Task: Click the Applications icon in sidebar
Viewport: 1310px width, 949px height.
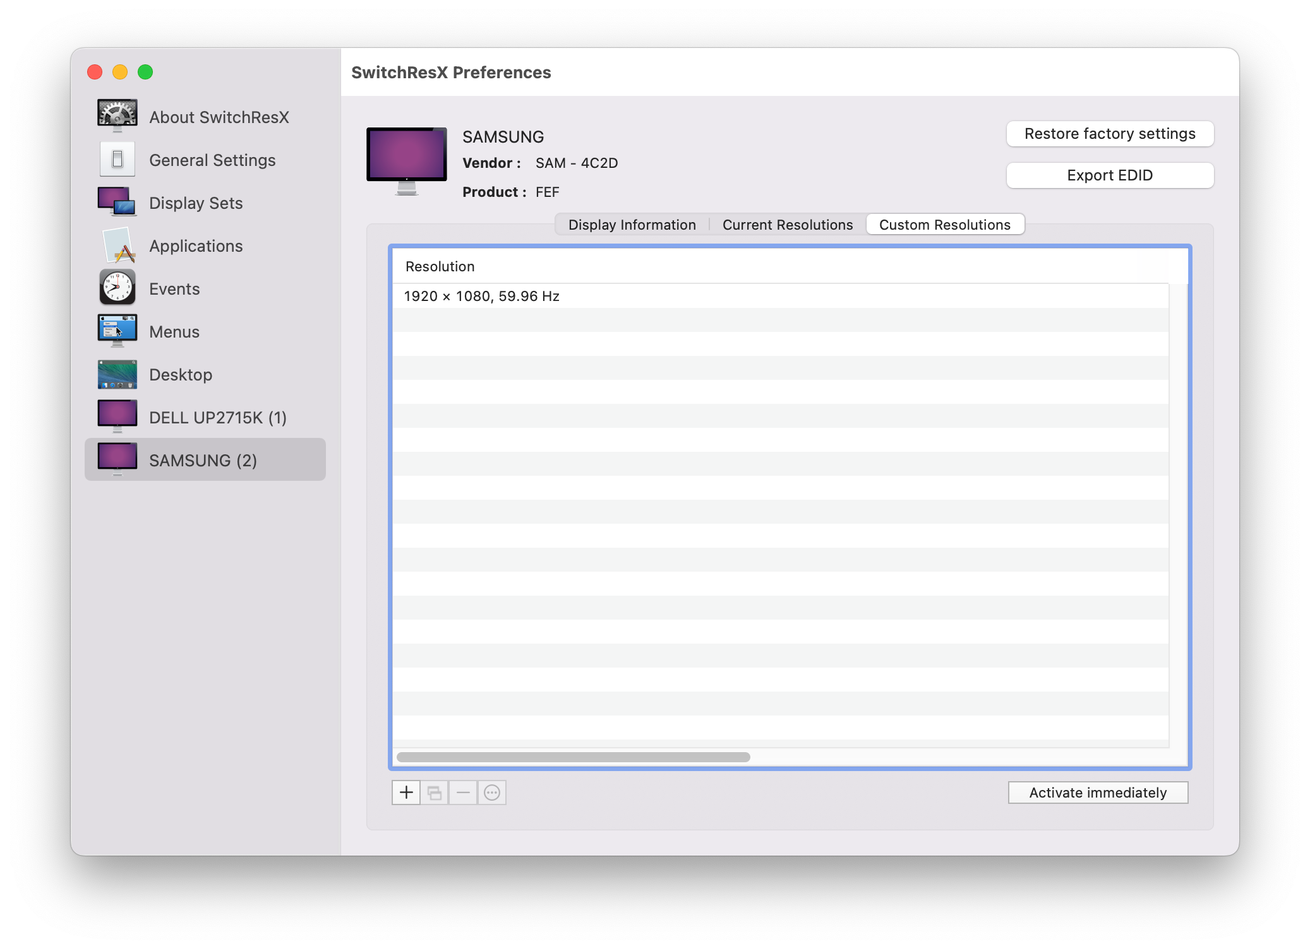Action: click(x=117, y=245)
